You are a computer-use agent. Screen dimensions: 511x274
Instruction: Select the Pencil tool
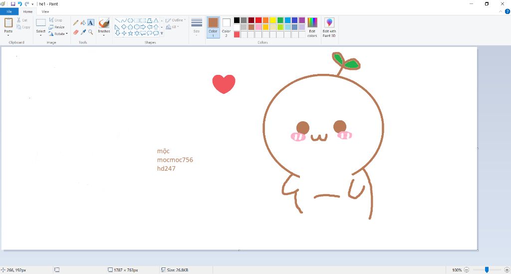pos(76,23)
